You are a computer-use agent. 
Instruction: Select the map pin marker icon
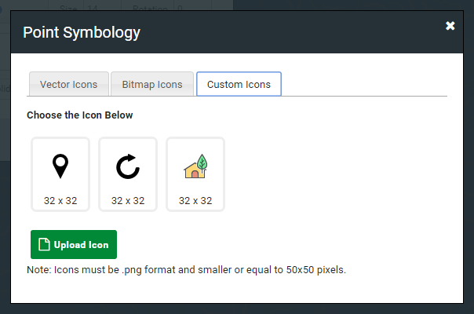[x=60, y=166]
